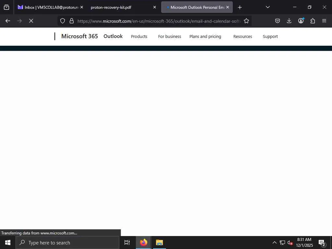The width and height of the screenshot is (332, 249).
Task: Open Firefox application hamburger menu
Action: pos(324,21)
